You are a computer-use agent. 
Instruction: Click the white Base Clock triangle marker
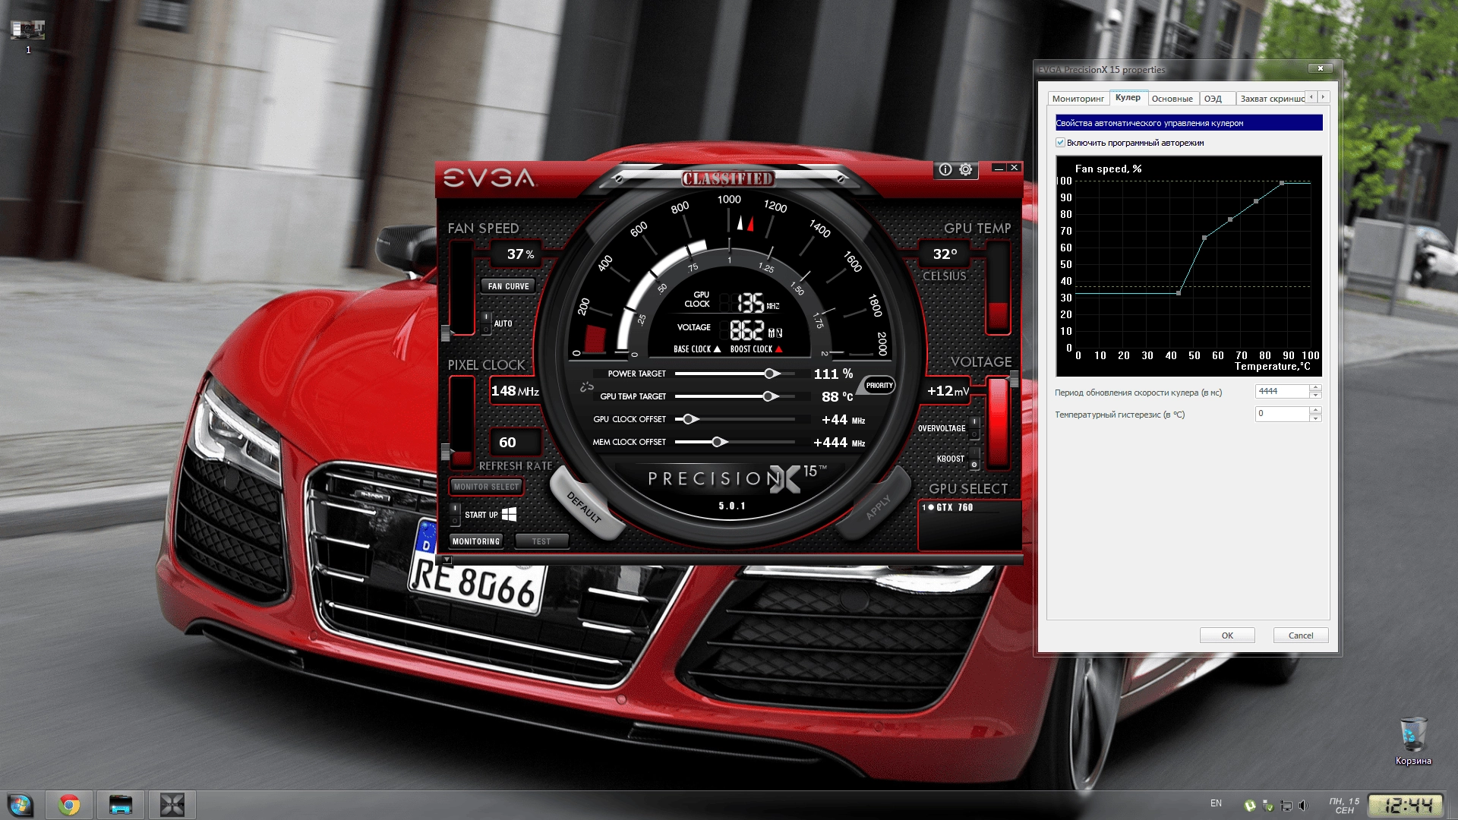tap(717, 349)
